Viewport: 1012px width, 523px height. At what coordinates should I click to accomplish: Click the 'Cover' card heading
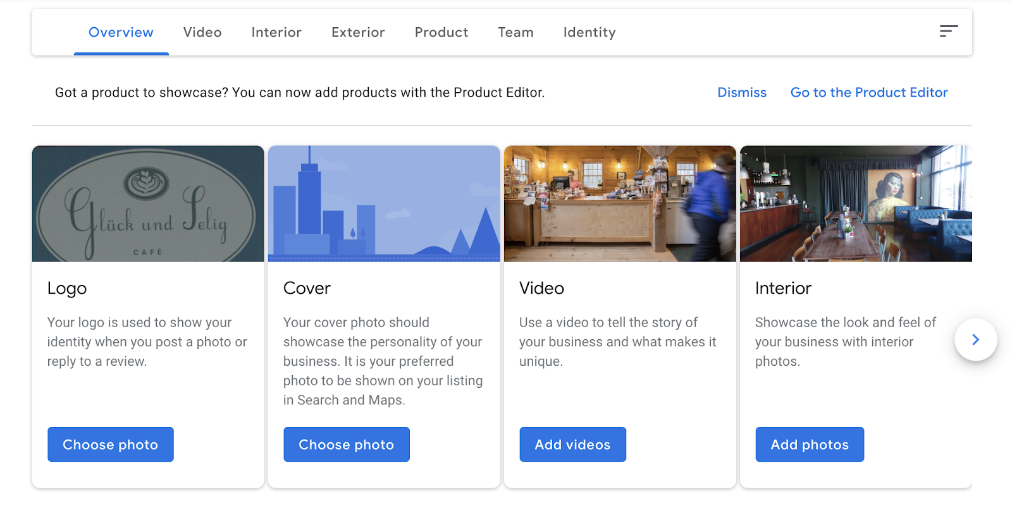[x=307, y=289]
